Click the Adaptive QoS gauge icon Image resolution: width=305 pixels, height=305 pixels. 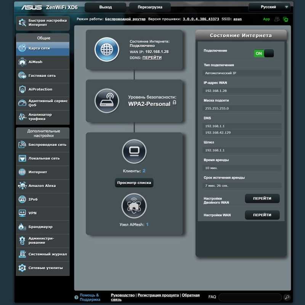click(22, 103)
